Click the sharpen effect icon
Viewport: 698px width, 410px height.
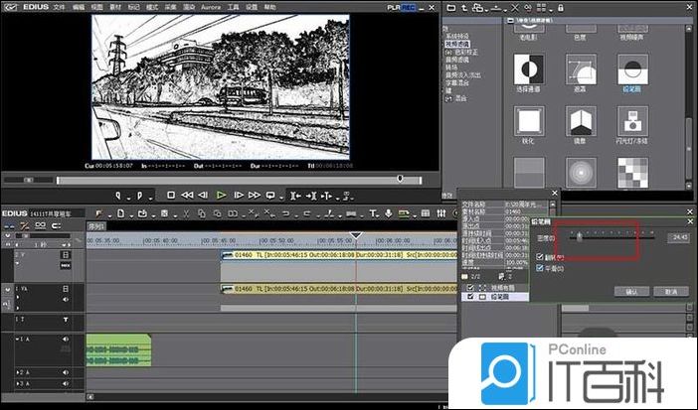pos(527,121)
